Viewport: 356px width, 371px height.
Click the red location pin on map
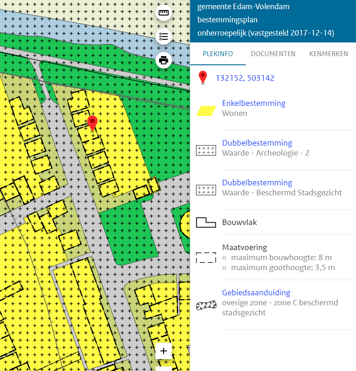point(93,123)
